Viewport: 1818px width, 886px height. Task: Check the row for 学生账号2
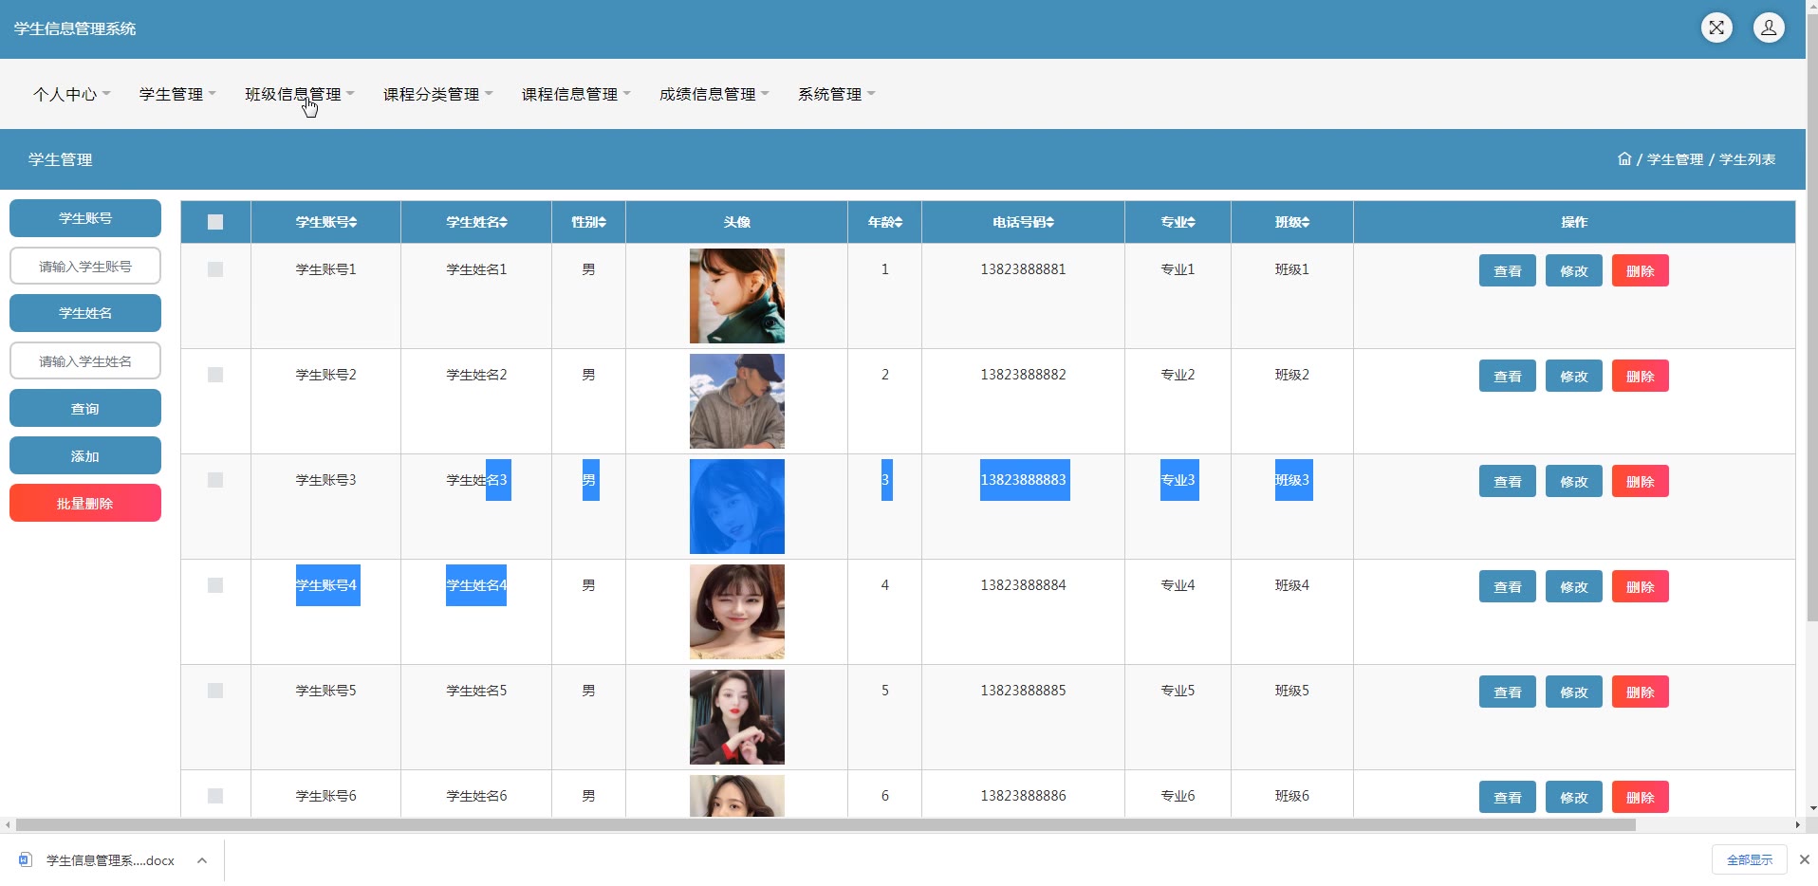point(215,375)
